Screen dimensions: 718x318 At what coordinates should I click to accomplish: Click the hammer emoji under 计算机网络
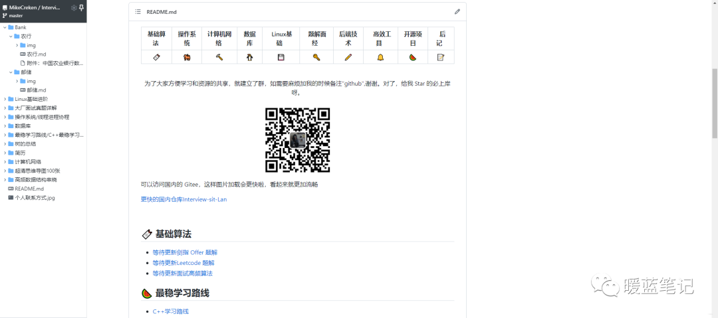(x=219, y=57)
